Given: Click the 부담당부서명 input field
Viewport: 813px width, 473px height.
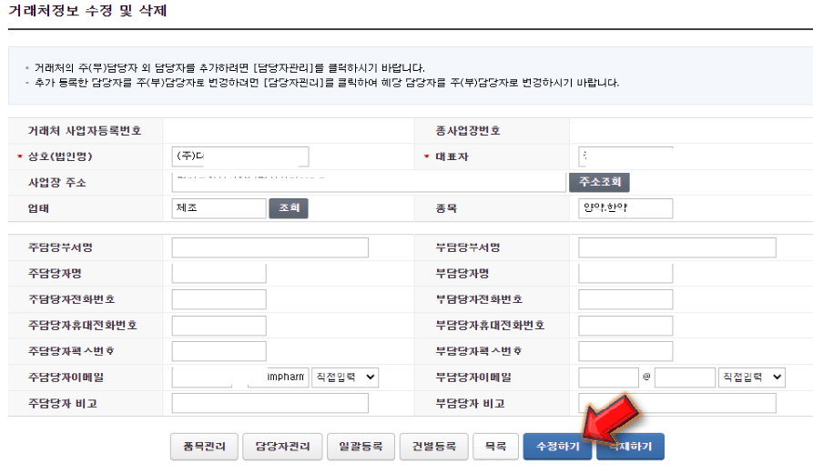Looking at the screenshot, I should [677, 247].
